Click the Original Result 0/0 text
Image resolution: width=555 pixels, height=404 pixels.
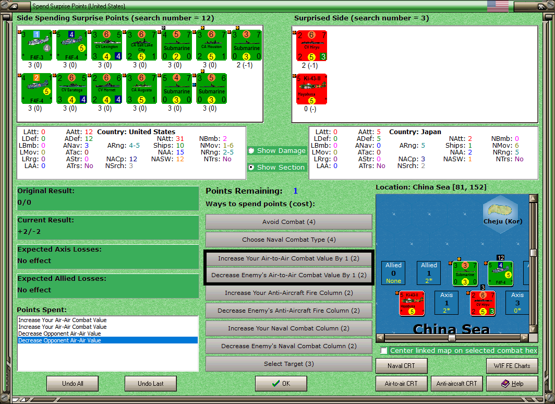25,202
